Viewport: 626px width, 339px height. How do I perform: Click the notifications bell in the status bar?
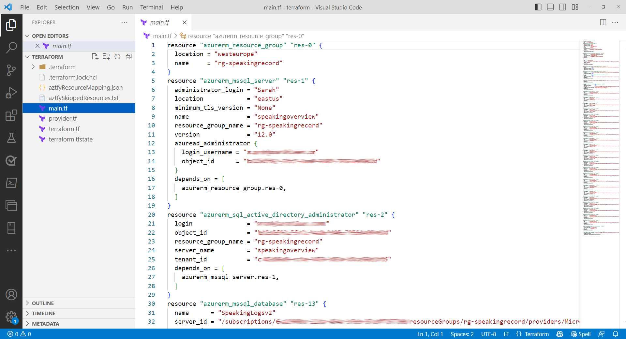(x=616, y=334)
